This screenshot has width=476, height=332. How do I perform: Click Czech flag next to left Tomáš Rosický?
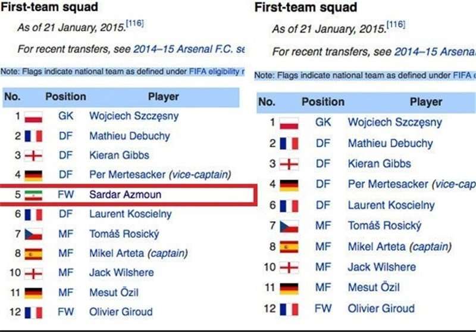pos(33,234)
